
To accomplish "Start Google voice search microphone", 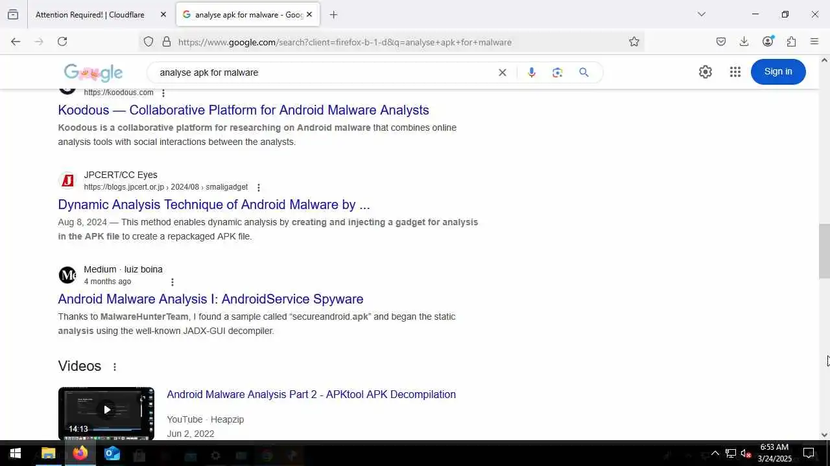I will (x=532, y=72).
